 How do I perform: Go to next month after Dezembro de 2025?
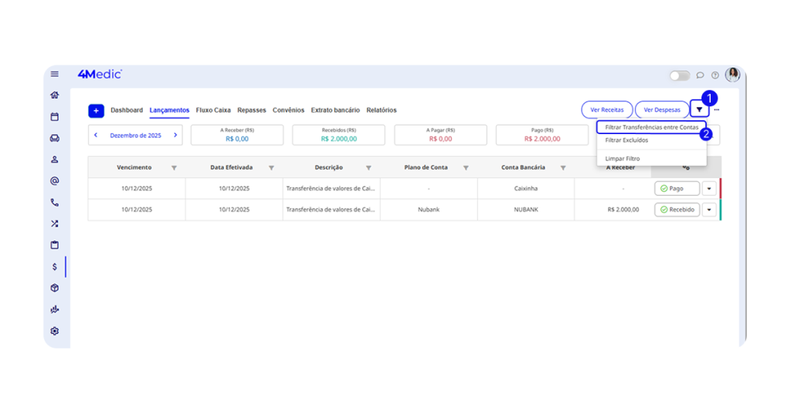pyautogui.click(x=175, y=135)
